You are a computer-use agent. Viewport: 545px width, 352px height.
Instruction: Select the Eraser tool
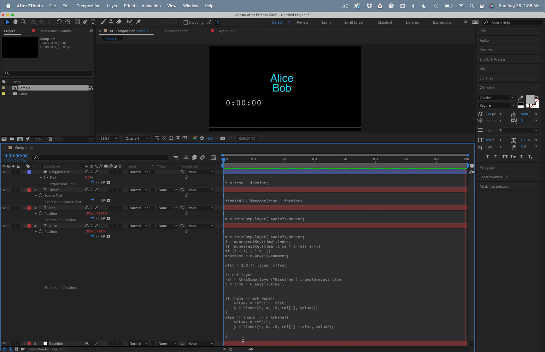click(119, 22)
